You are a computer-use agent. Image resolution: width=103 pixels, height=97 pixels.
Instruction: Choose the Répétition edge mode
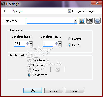(29, 65)
